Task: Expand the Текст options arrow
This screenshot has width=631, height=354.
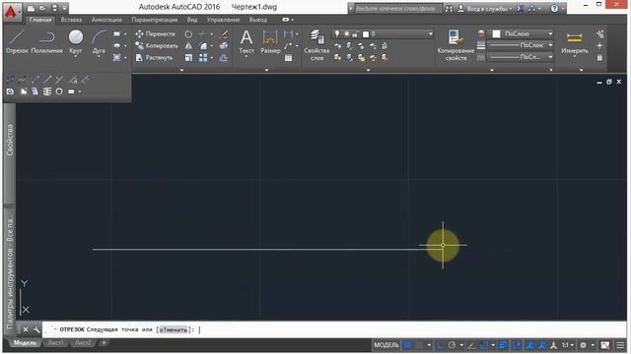Action: tap(246, 57)
